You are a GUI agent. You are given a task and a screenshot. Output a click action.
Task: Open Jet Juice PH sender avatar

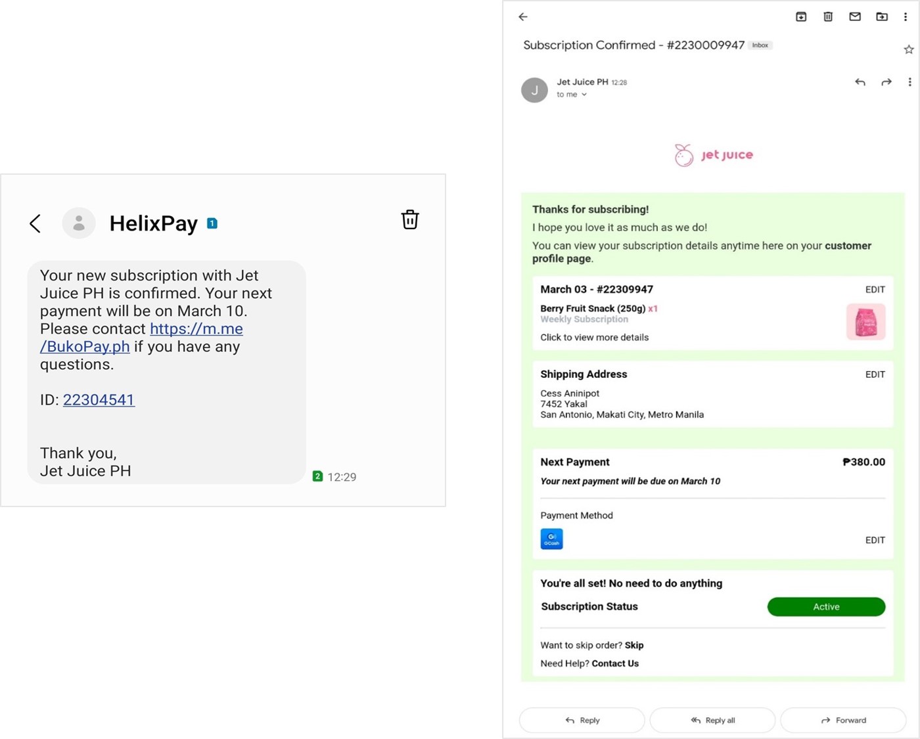534,90
